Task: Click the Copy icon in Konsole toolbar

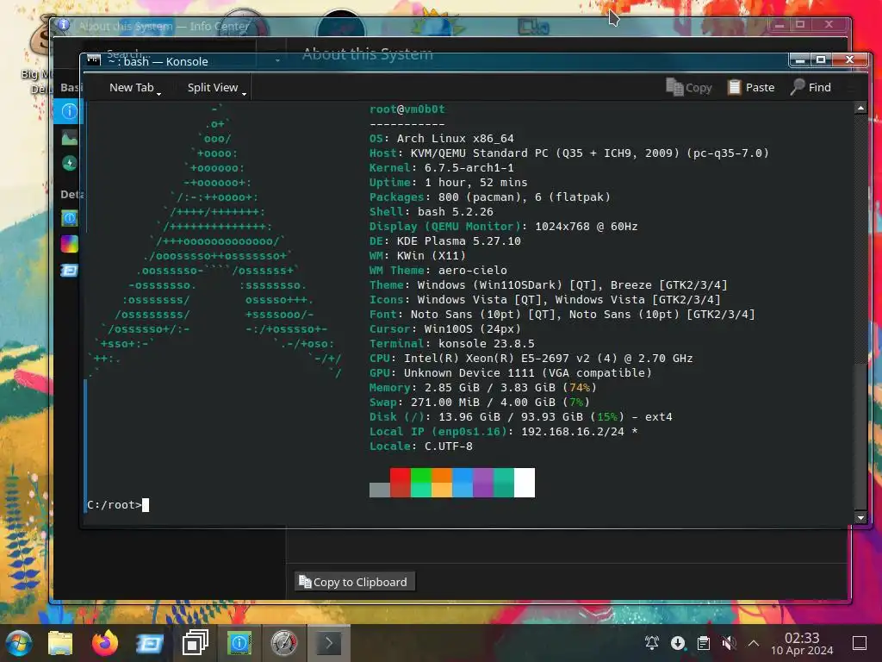Action: [x=674, y=87]
